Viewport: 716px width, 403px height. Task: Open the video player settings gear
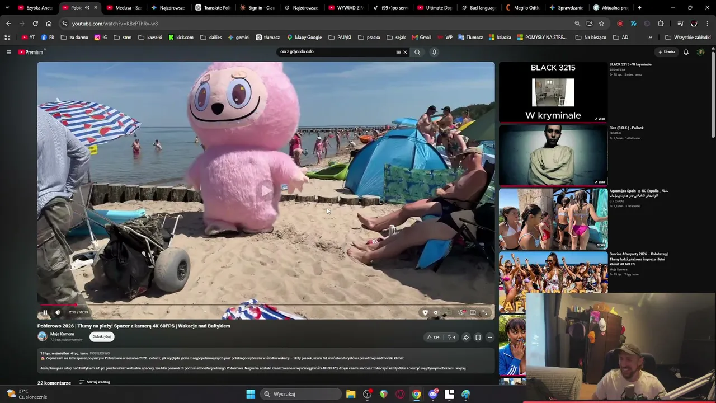(x=461, y=312)
